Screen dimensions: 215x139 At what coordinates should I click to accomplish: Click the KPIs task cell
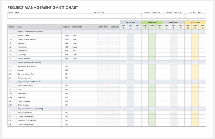[39, 89]
